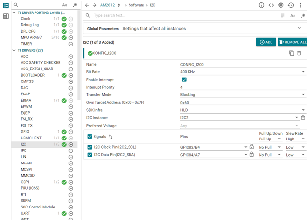Click the Name field CONFIG_I2C0

(x=243, y=64)
